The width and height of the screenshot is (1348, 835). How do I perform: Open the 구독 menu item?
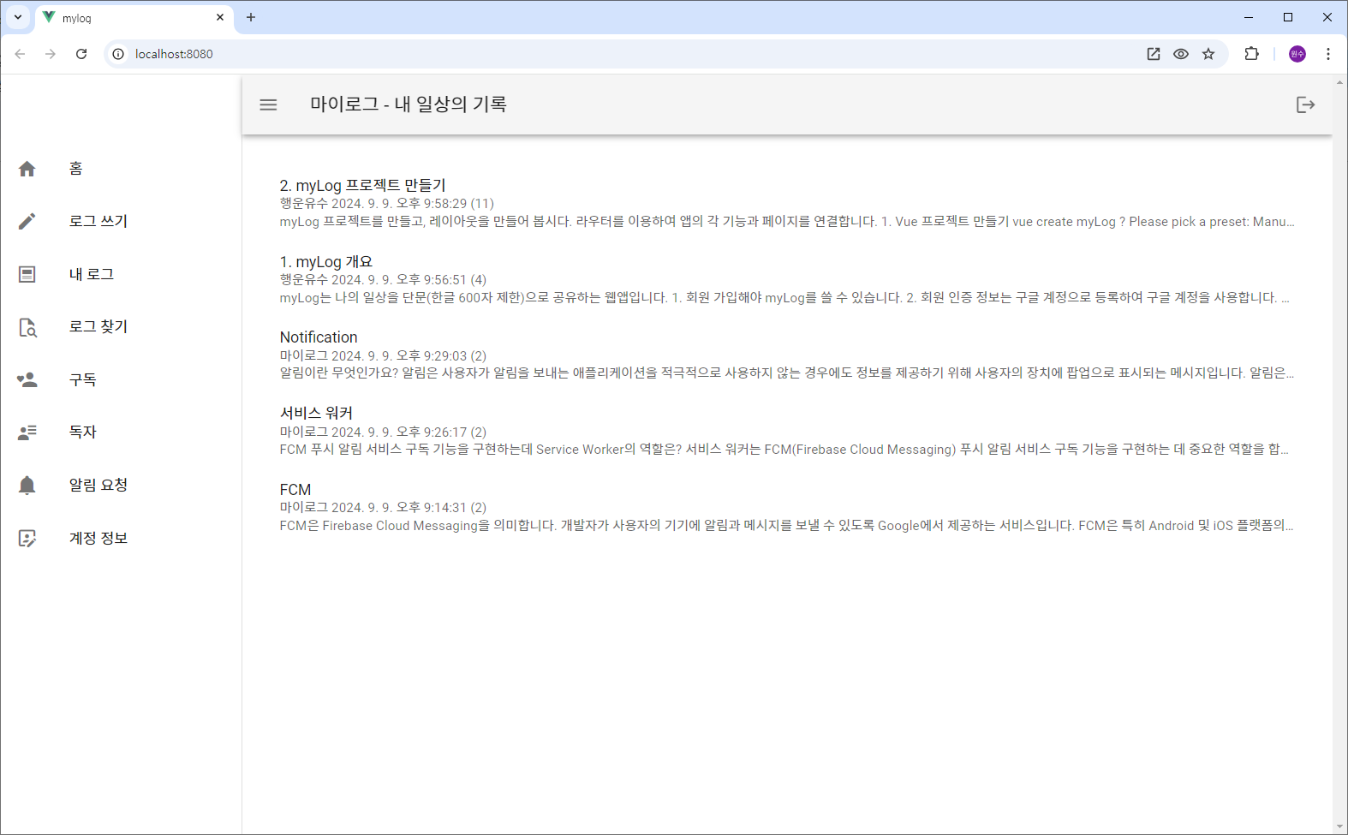coord(121,379)
